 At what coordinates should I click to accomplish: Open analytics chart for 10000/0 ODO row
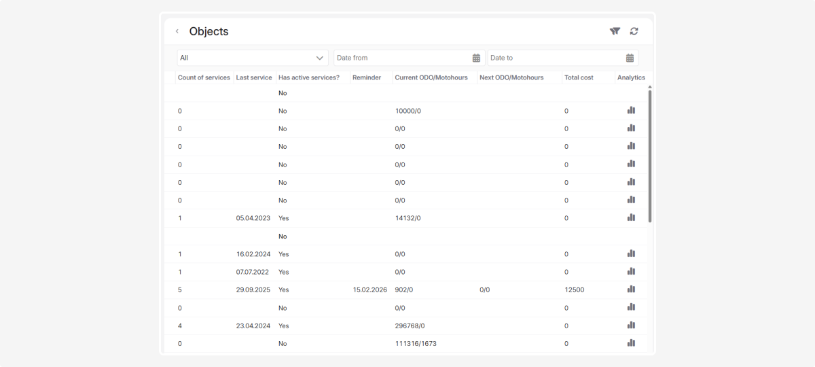click(x=631, y=110)
